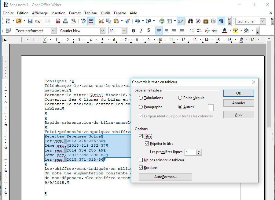Undo the last action
Image resolution: width=275 pixels, height=200 pixels.
(x=137, y=21)
